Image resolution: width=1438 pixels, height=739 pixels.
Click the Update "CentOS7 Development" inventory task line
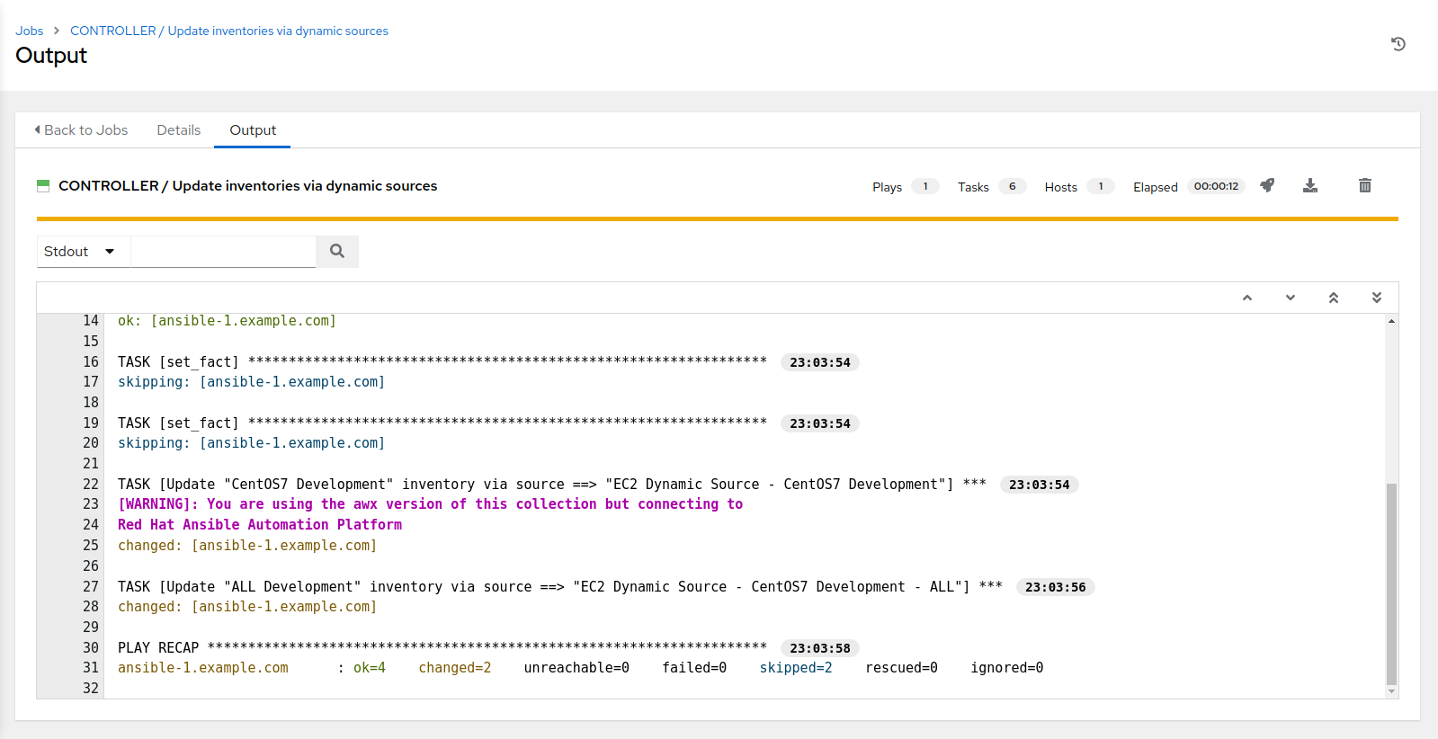tap(551, 485)
